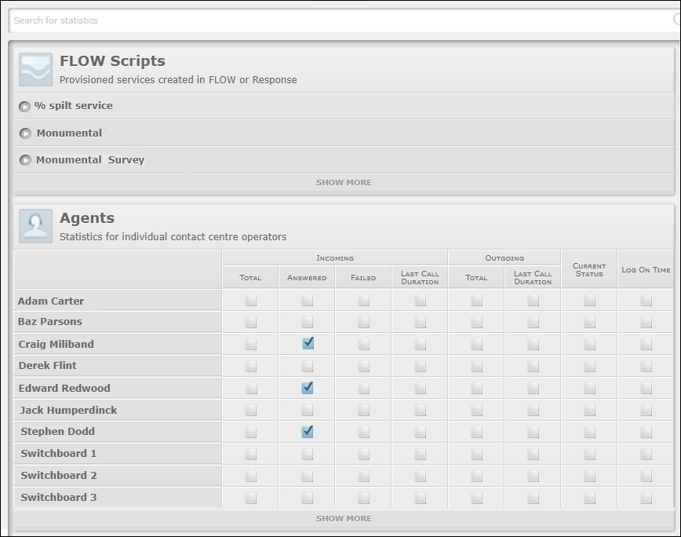
Task: Check Derek Flint's Current Status box
Action: point(589,366)
